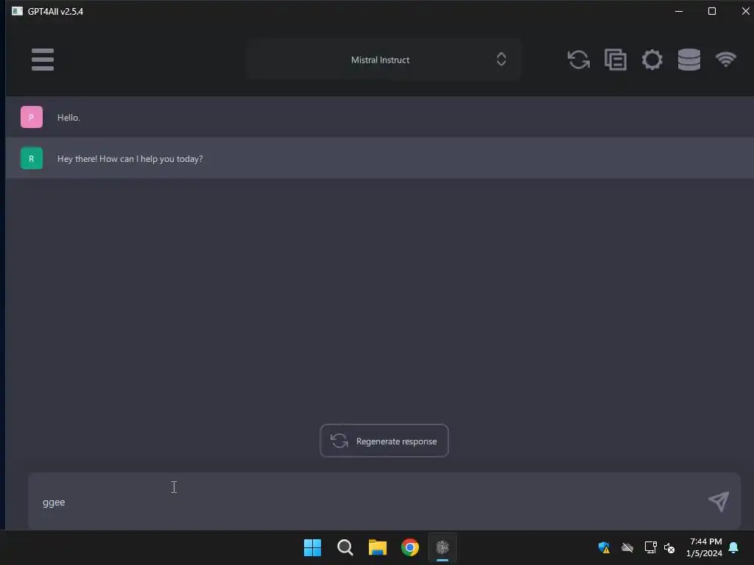The width and height of the screenshot is (754, 565).
Task: Minimize the GPT4All window
Action: tap(679, 11)
